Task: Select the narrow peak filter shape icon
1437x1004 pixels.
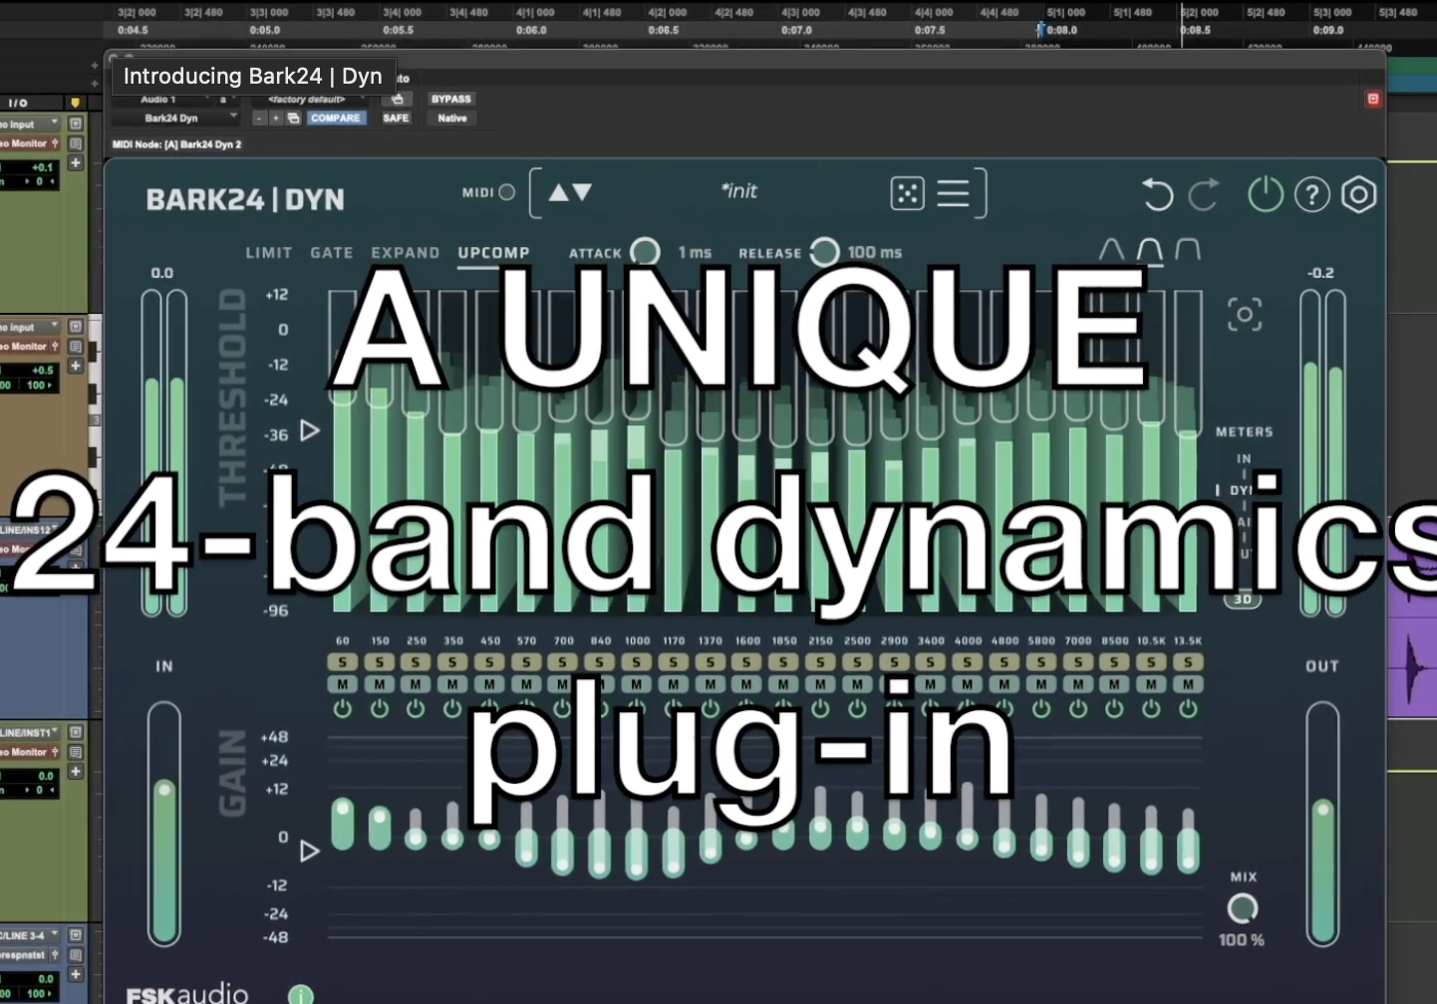Action: tap(1111, 249)
